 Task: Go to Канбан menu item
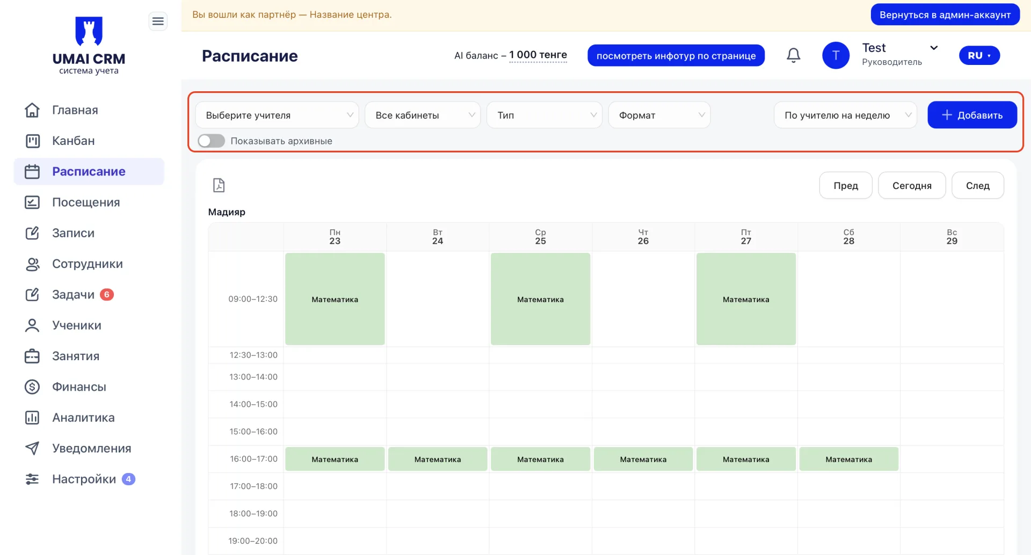(89, 141)
